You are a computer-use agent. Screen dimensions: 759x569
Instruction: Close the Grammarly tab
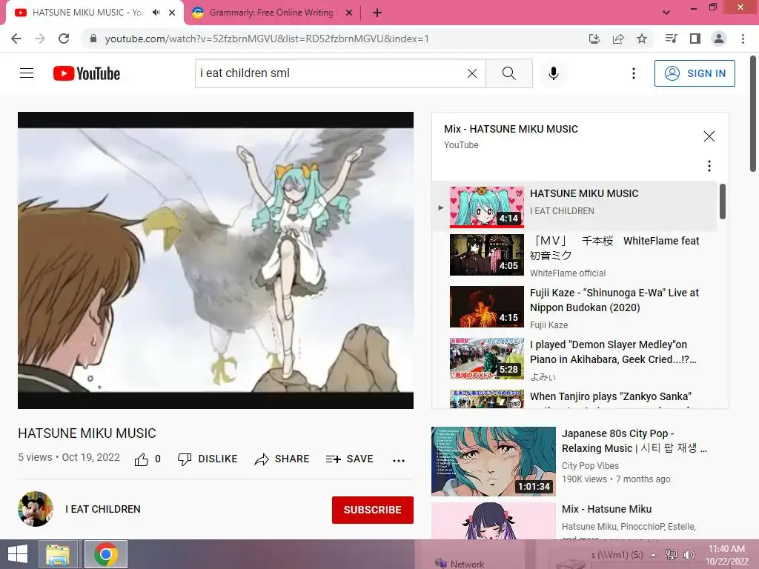point(349,13)
